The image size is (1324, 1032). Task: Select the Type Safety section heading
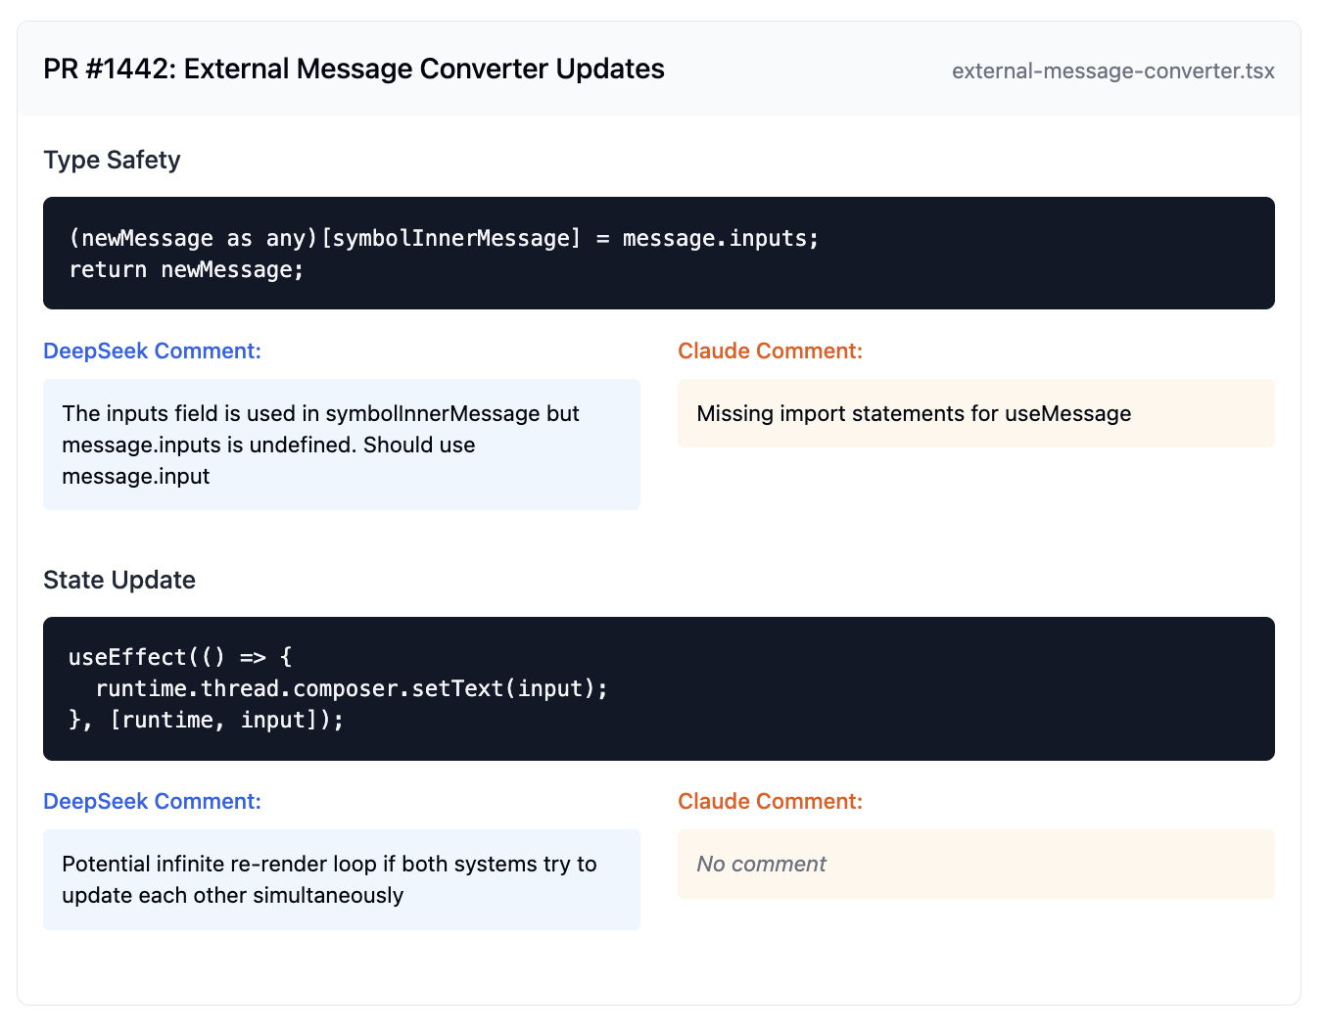click(x=112, y=160)
